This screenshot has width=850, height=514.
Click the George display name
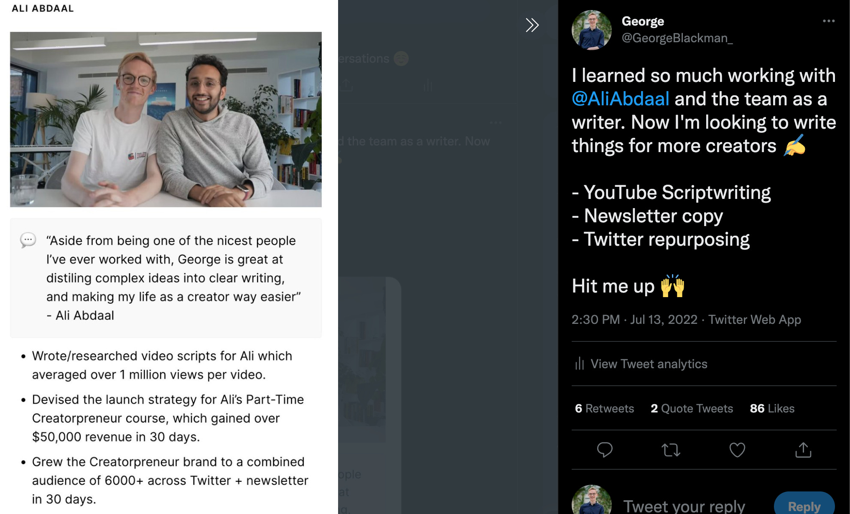pos(643,21)
